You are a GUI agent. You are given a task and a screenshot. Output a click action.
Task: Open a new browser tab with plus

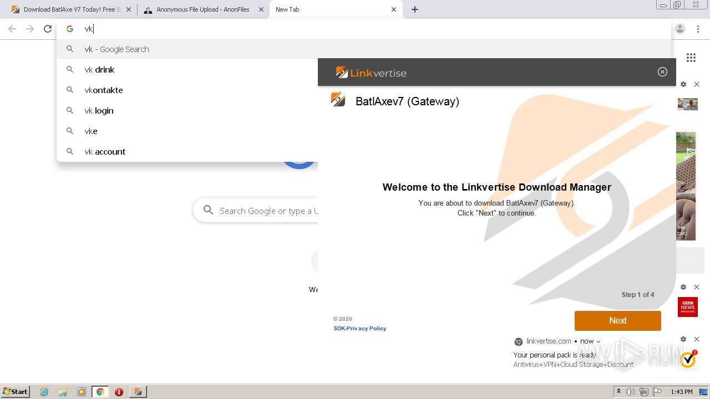click(x=415, y=9)
